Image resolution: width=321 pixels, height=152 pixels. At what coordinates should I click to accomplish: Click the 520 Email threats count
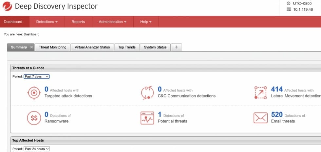click(x=277, y=115)
